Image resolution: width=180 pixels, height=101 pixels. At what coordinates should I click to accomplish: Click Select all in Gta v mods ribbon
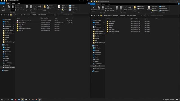tap(163, 6)
